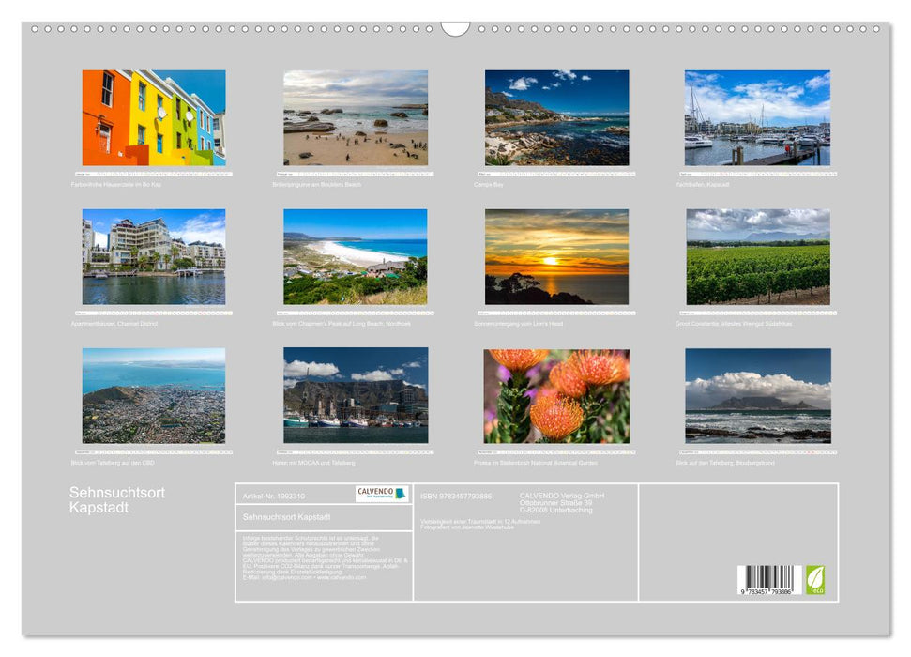This screenshot has width=911, height=657.
Task: Click the Artikel-Nr. 1993310 field
Action: (x=274, y=496)
